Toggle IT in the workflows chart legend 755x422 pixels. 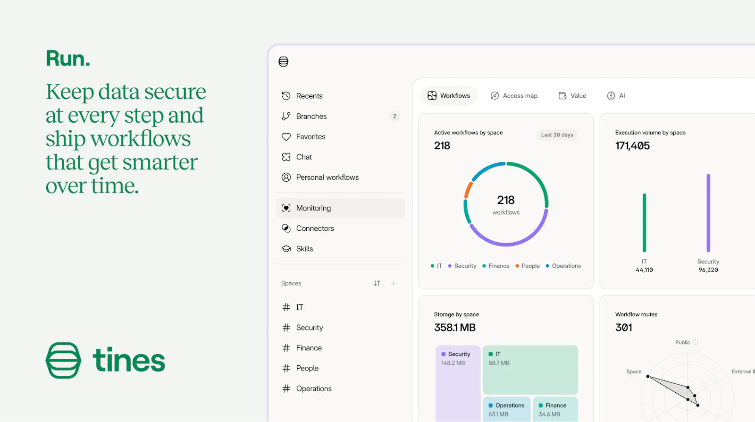[x=436, y=266]
